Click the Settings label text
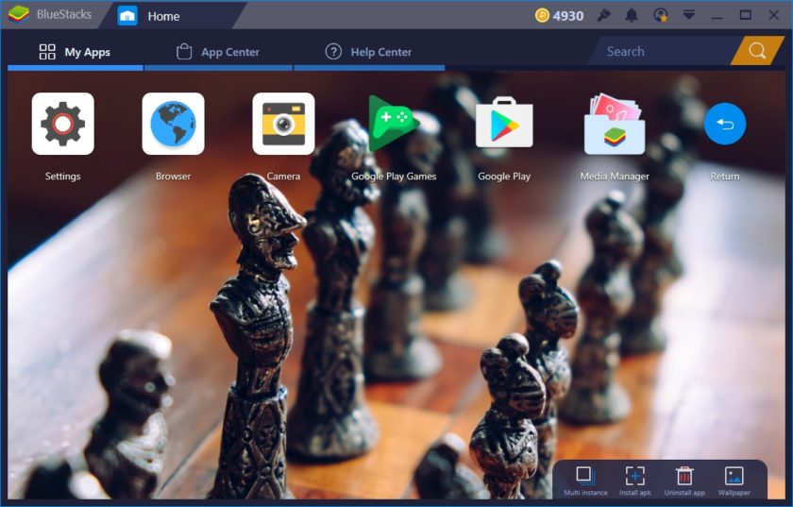The width and height of the screenshot is (793, 507). [62, 177]
